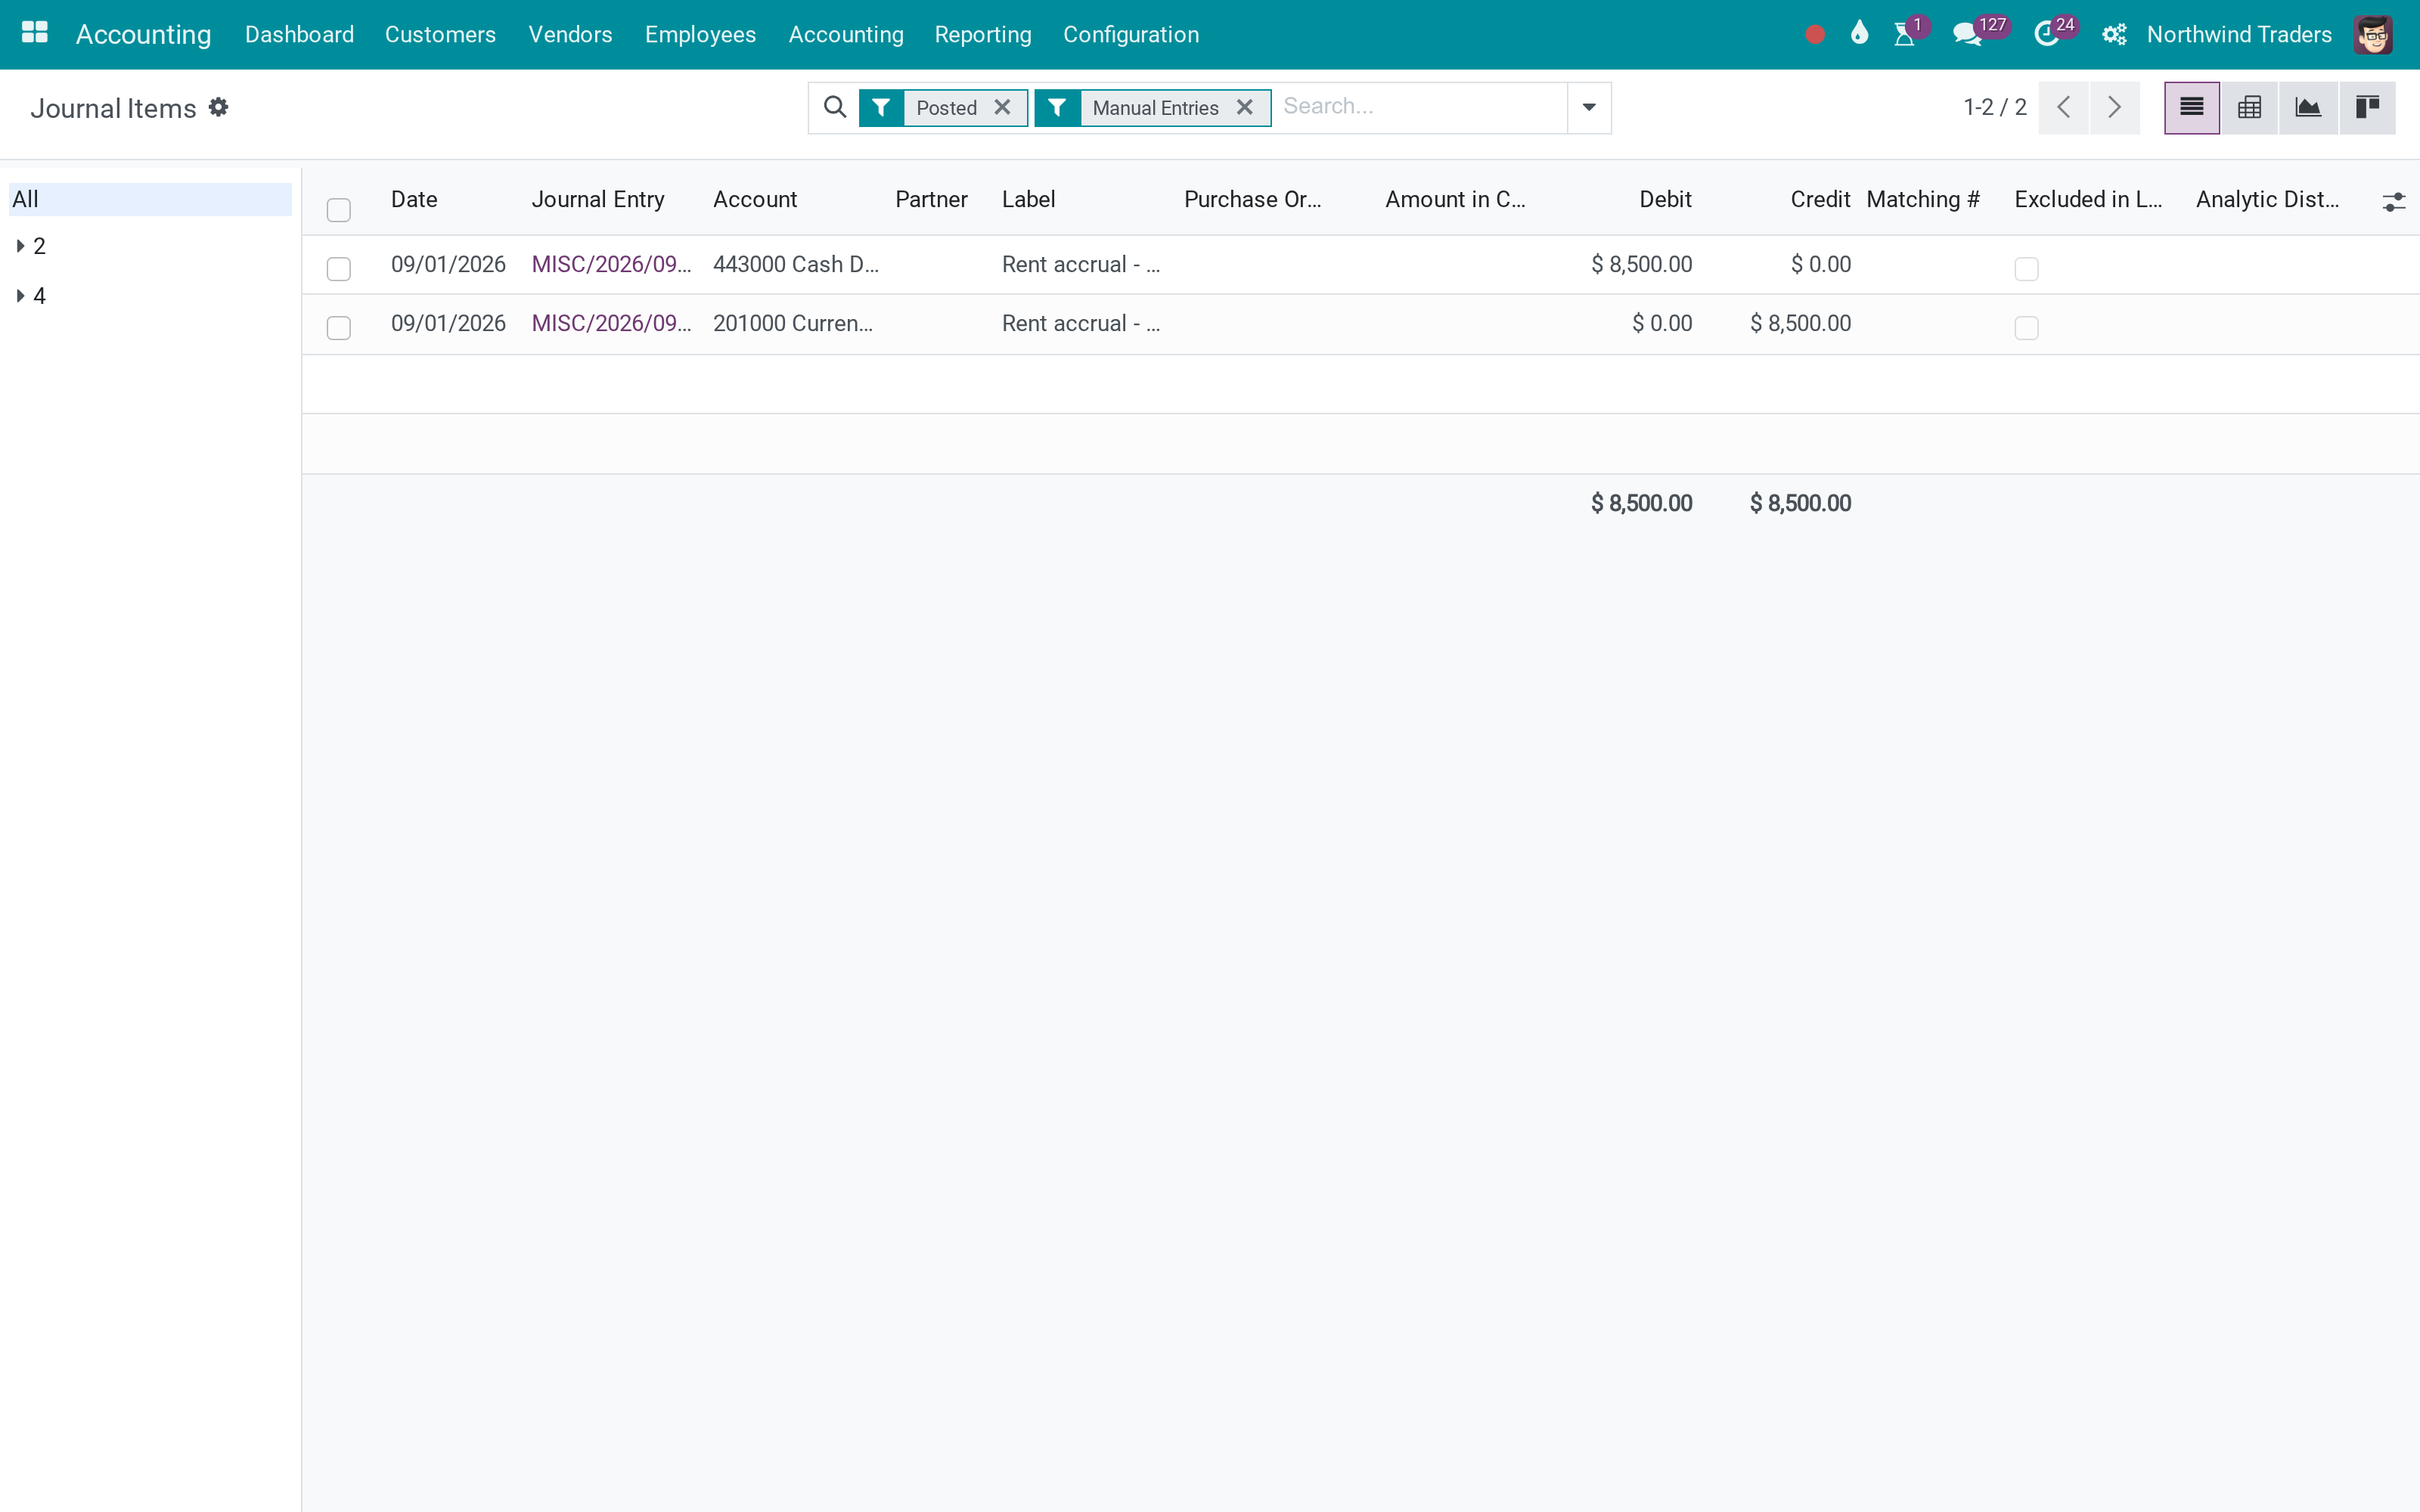Click the Manual Entries funnel icon

click(x=1057, y=107)
